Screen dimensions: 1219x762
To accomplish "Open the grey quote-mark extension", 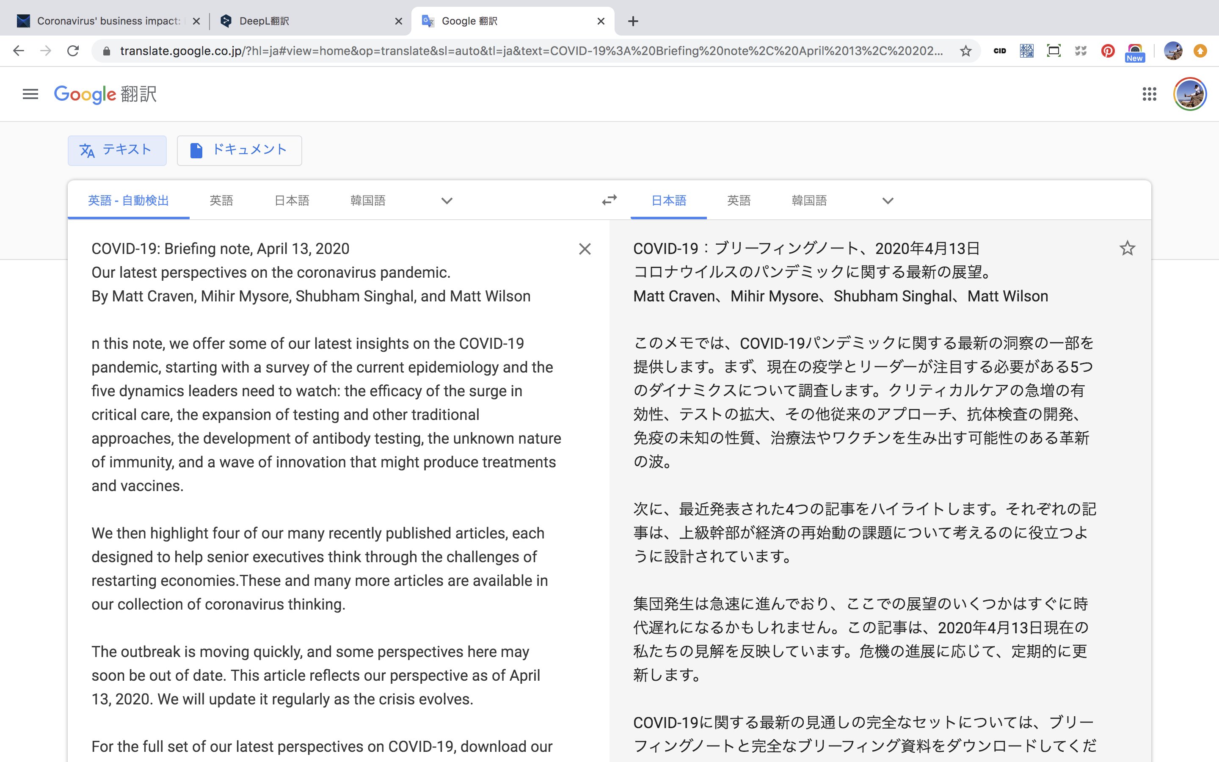I will pyautogui.click(x=1081, y=51).
